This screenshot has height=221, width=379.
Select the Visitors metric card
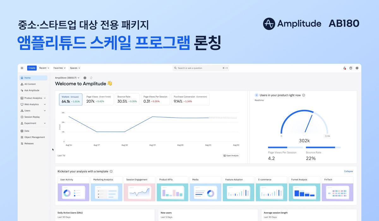pyautogui.click(x=71, y=99)
